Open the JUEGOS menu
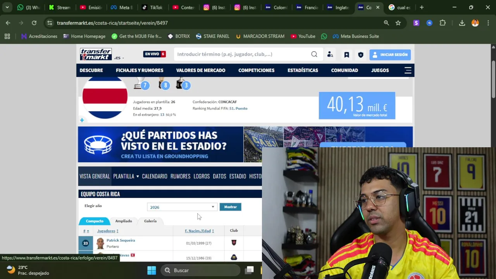The height and width of the screenshot is (279, 496). (x=380, y=70)
